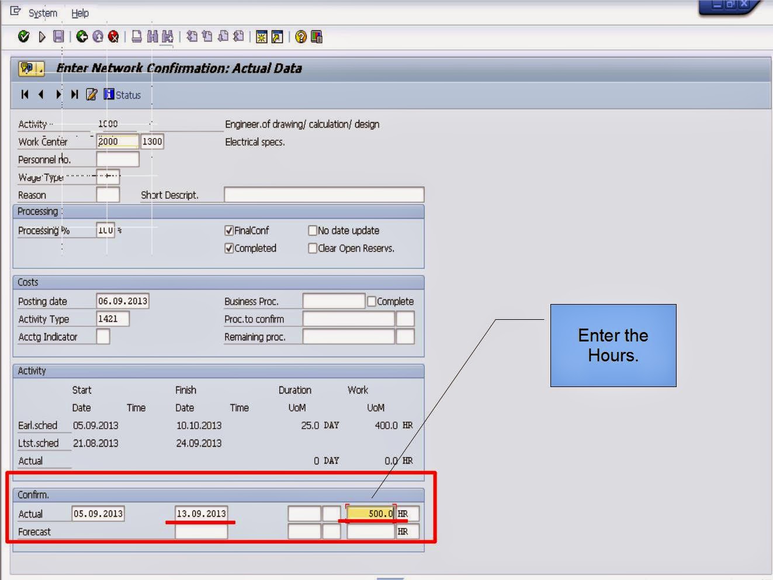Open the System menu

41,13
